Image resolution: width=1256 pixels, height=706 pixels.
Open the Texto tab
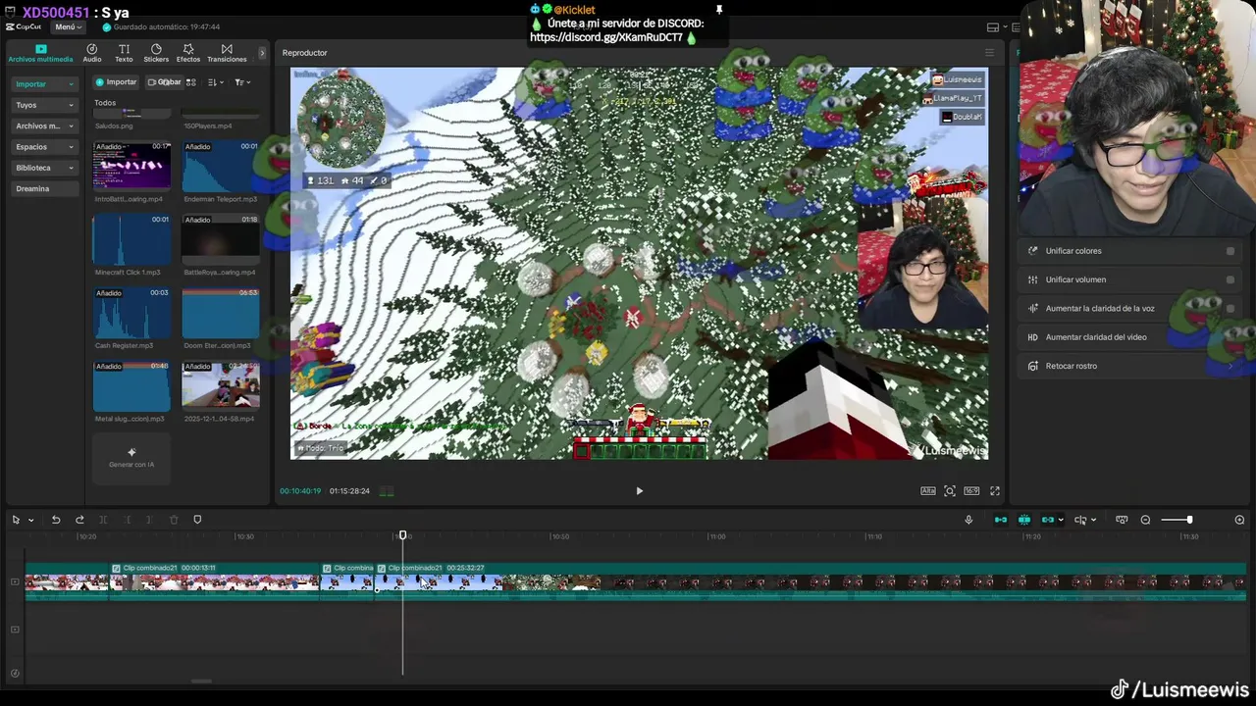click(x=124, y=53)
